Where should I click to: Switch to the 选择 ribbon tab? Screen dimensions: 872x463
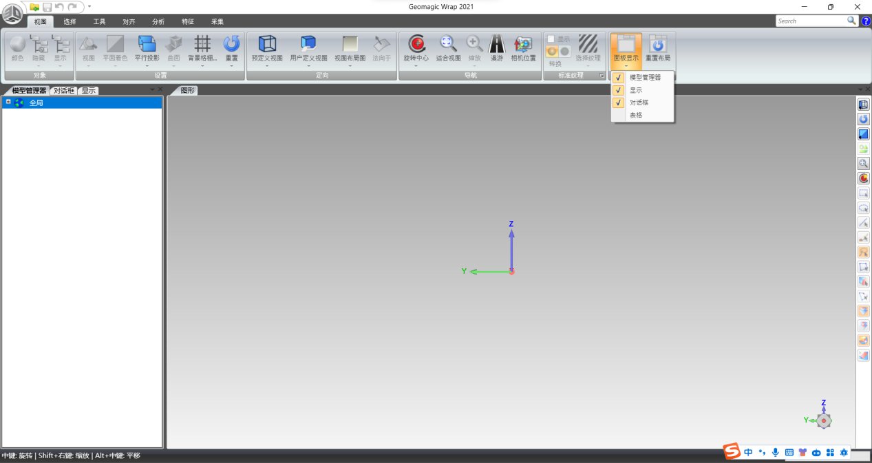pyautogui.click(x=70, y=21)
